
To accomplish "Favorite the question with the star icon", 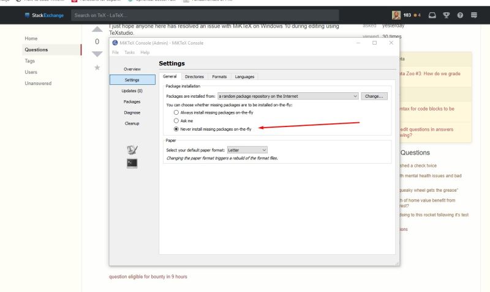I will coord(97,67).
